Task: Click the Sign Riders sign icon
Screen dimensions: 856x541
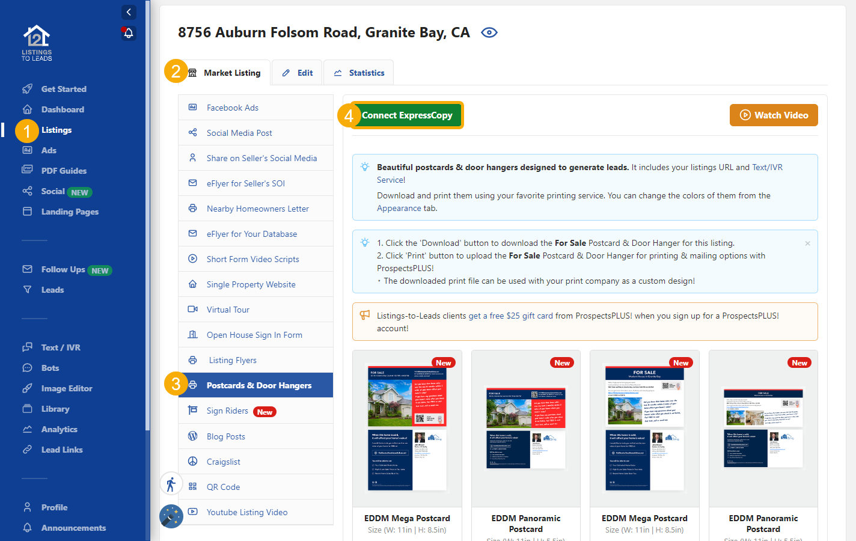Action: tap(192, 411)
